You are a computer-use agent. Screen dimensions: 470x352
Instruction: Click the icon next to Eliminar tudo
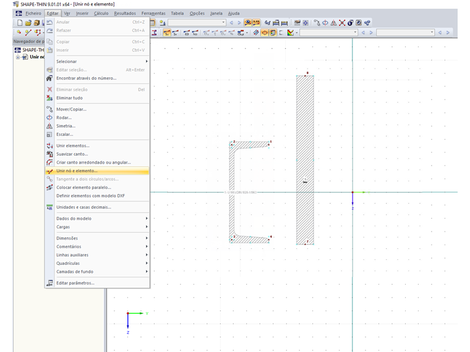pos(50,98)
